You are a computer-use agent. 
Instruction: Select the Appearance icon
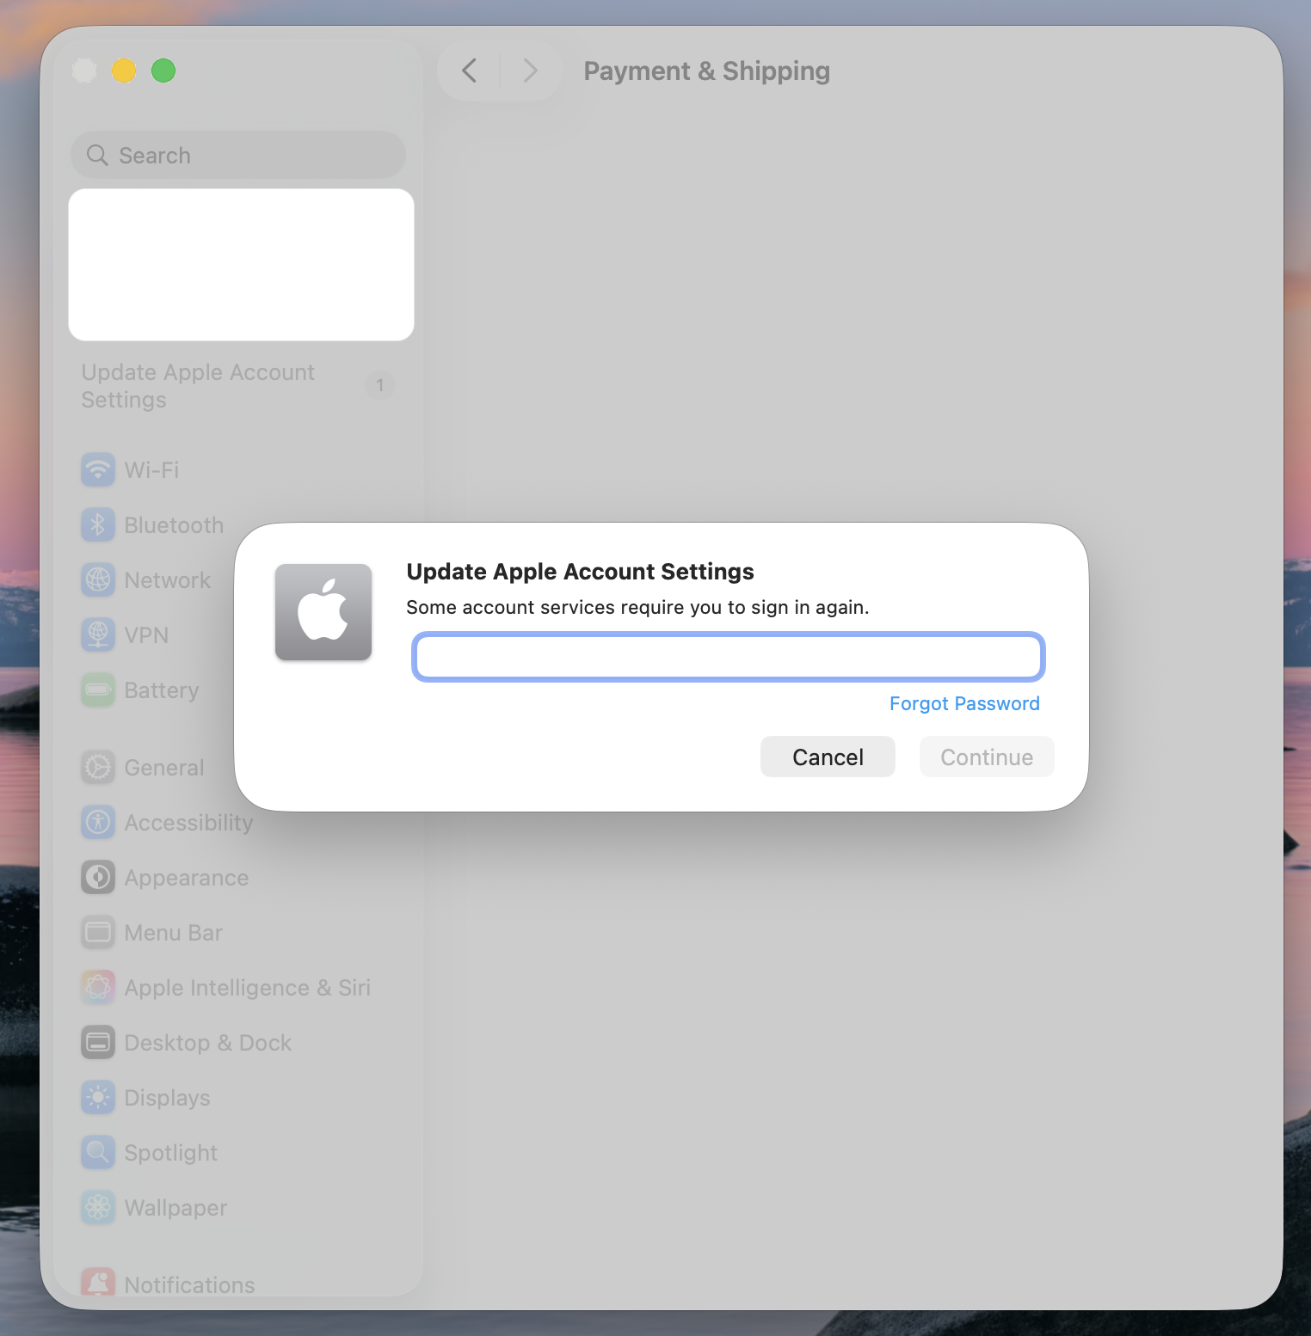coord(98,878)
